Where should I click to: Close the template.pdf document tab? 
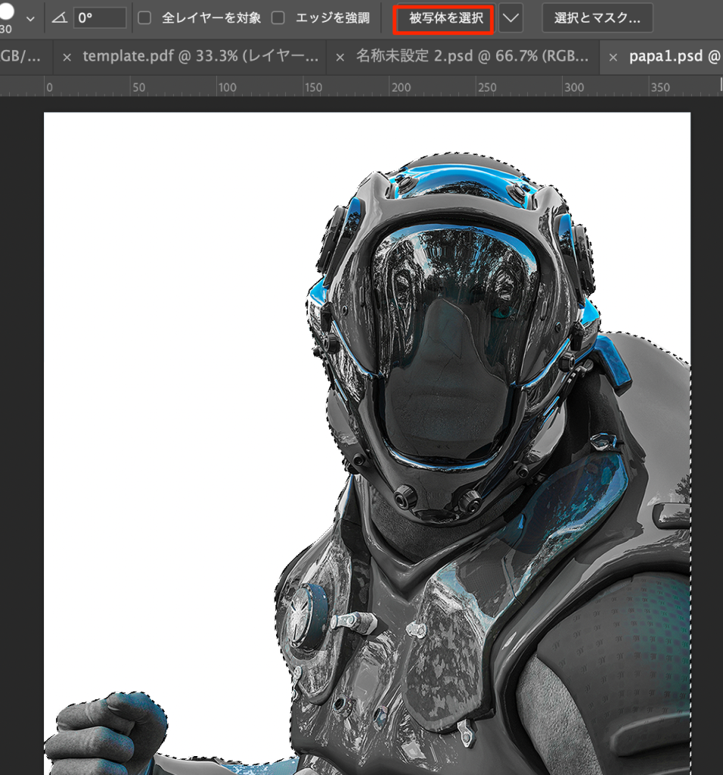click(x=67, y=58)
